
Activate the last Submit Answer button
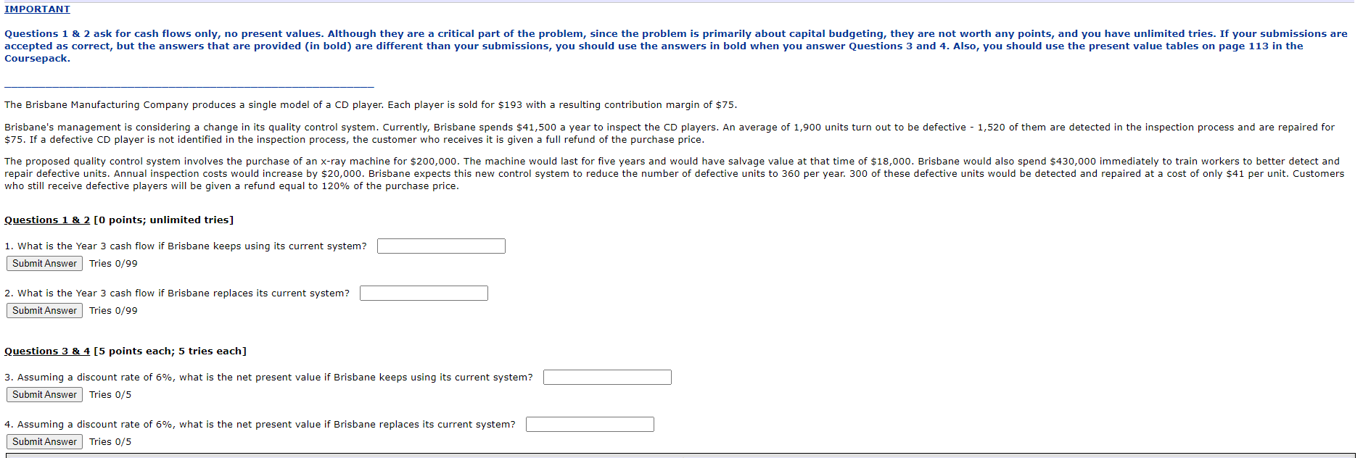click(44, 441)
